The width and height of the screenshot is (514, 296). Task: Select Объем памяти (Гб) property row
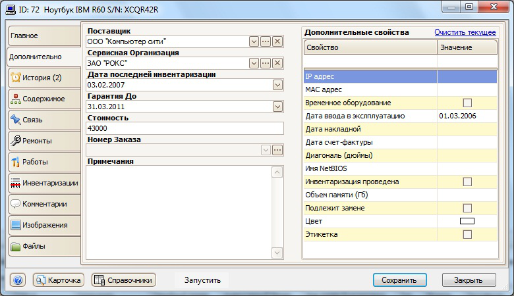click(400, 195)
